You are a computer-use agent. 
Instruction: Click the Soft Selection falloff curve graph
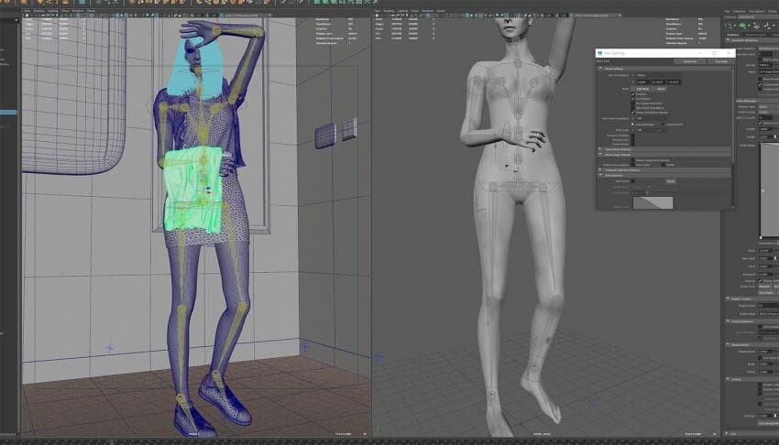pos(653,202)
